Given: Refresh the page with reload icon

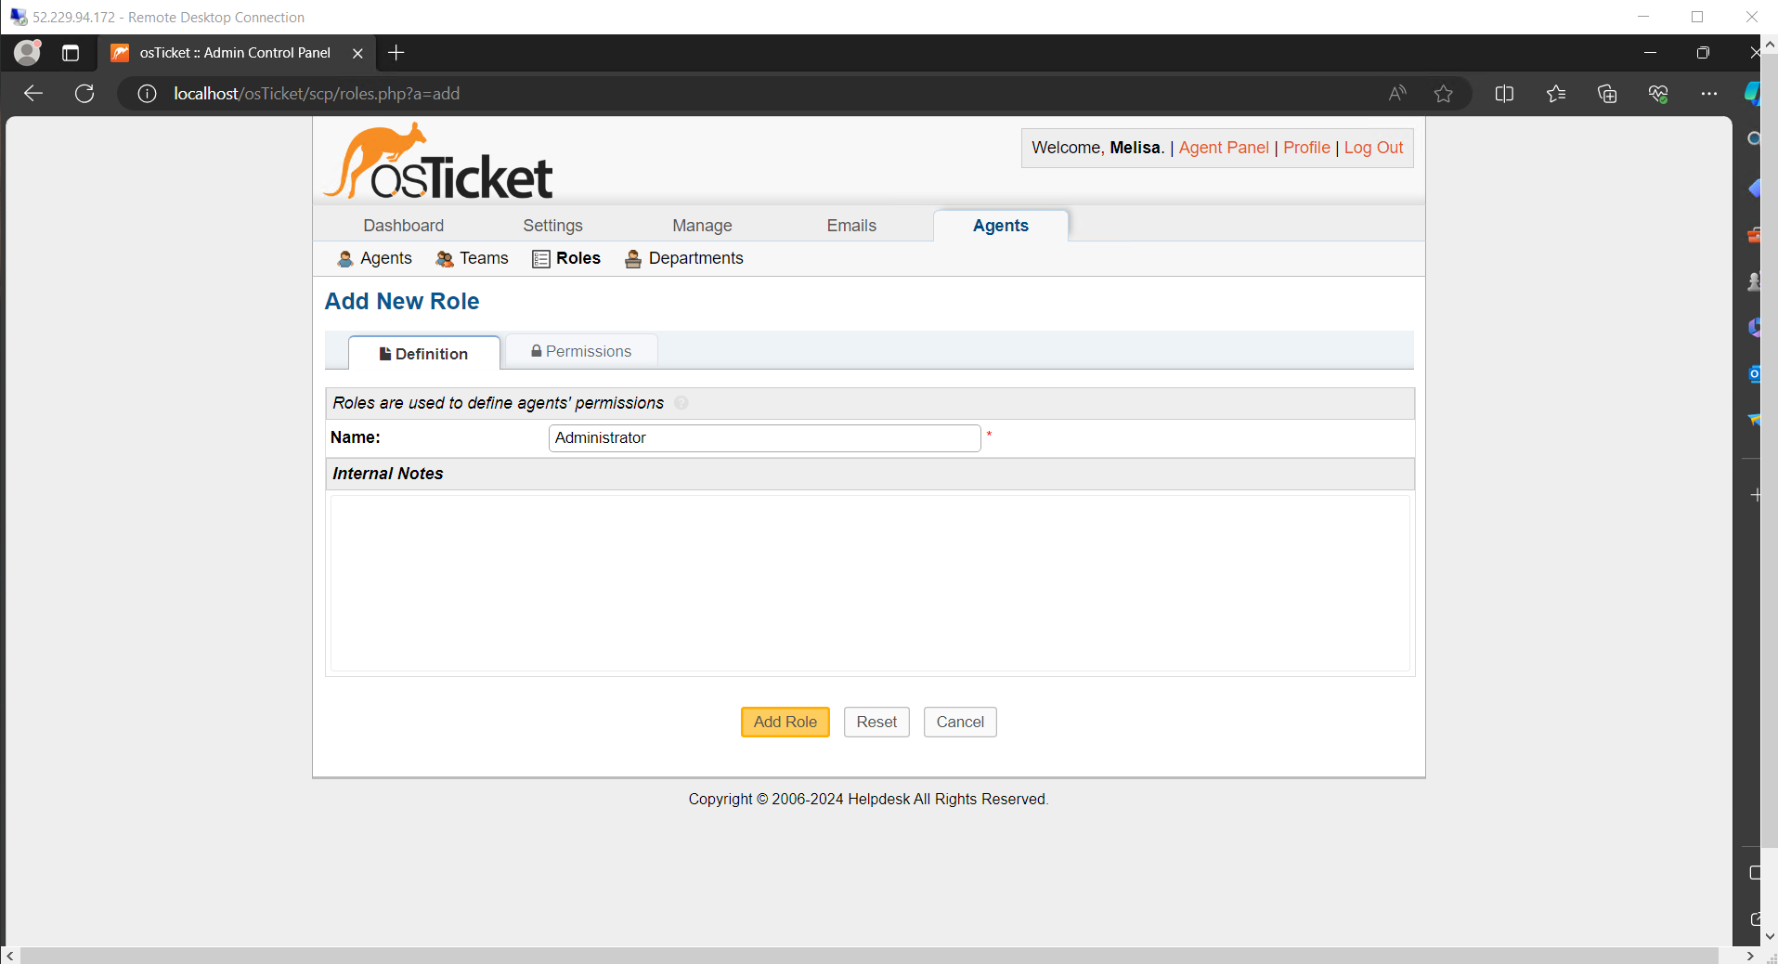Looking at the screenshot, I should click(84, 93).
